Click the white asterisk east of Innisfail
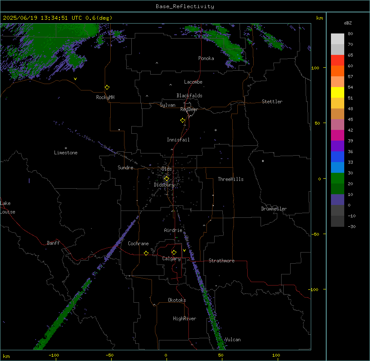The height and width of the screenshot is (361, 370). (x=215, y=130)
